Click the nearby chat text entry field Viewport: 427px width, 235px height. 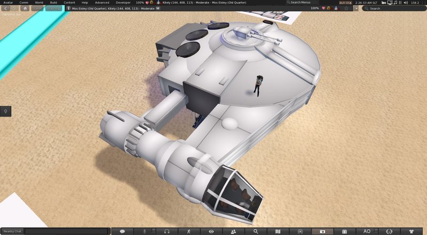[x=66, y=231]
